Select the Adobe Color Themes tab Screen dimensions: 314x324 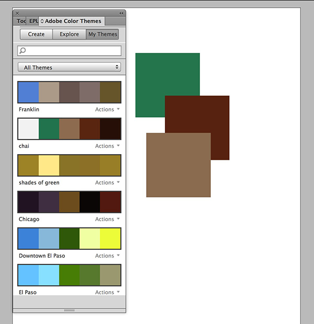(x=73, y=21)
